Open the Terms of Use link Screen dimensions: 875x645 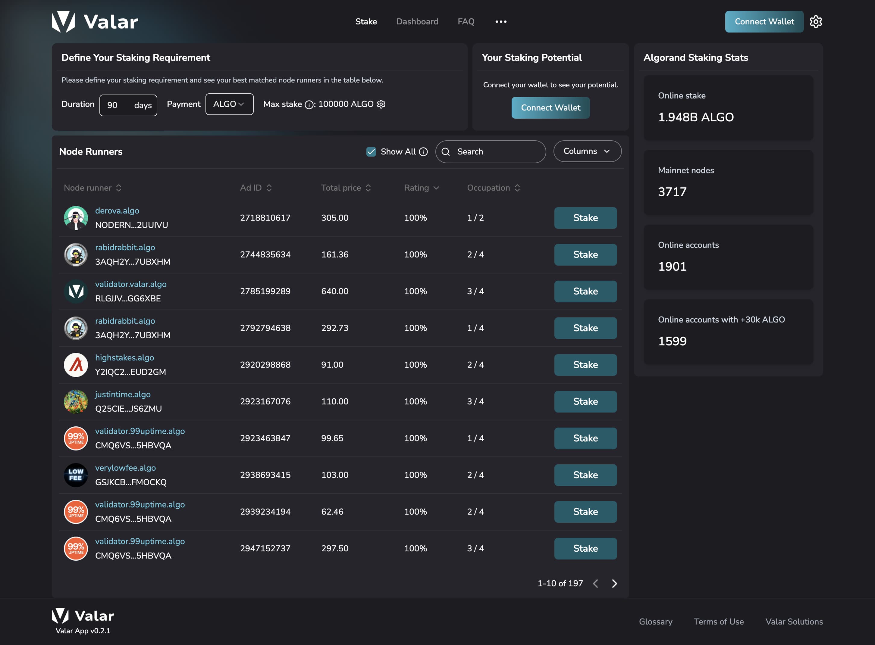[x=719, y=622]
